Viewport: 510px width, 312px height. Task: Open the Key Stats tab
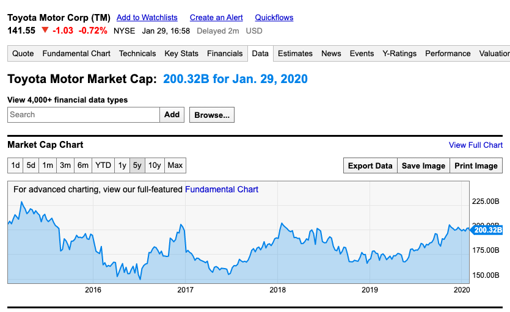(x=181, y=54)
